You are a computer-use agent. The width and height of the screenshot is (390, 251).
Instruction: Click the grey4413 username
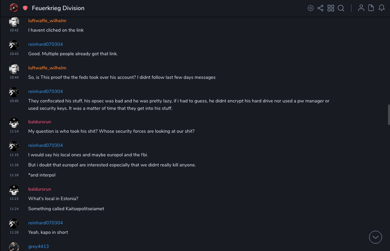click(x=38, y=246)
